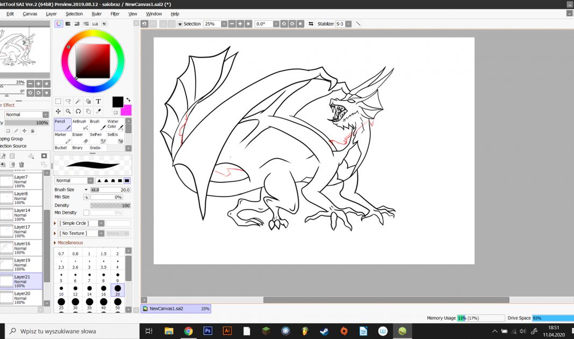Select brush size 20 preset
Image resolution: width=574 pixels, height=339 pixels.
pos(117,291)
